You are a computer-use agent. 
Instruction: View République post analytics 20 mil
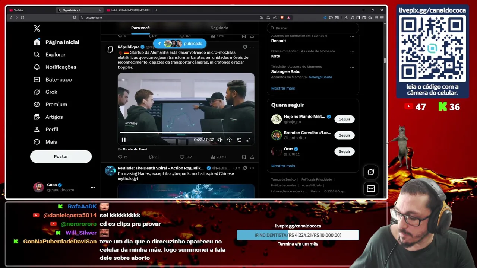(x=218, y=157)
